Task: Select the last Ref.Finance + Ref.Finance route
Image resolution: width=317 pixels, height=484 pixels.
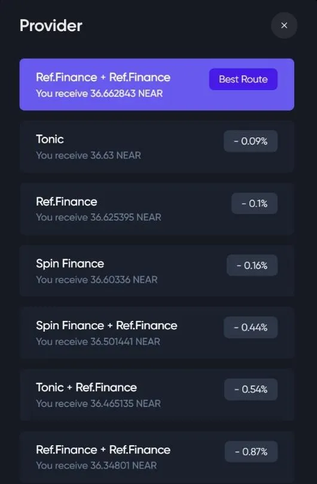Action: coord(157,457)
